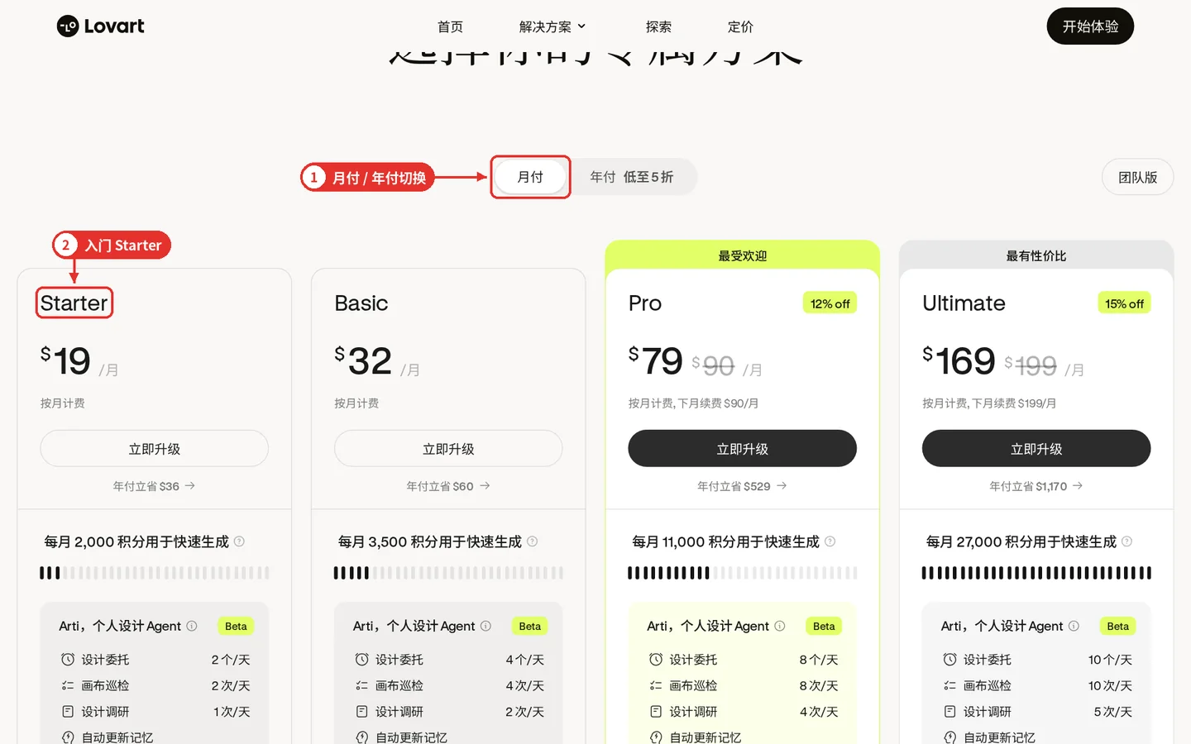The height and width of the screenshot is (744, 1191).
Task: Click the 开始体验 button
Action: 1090,26
